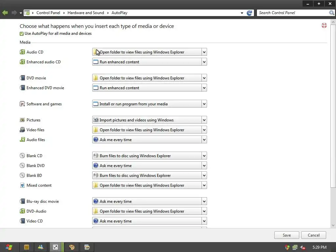Viewport: 336px width, 252px height.
Task: Click the Enhanced DVD movie icon
Action: pos(22,88)
